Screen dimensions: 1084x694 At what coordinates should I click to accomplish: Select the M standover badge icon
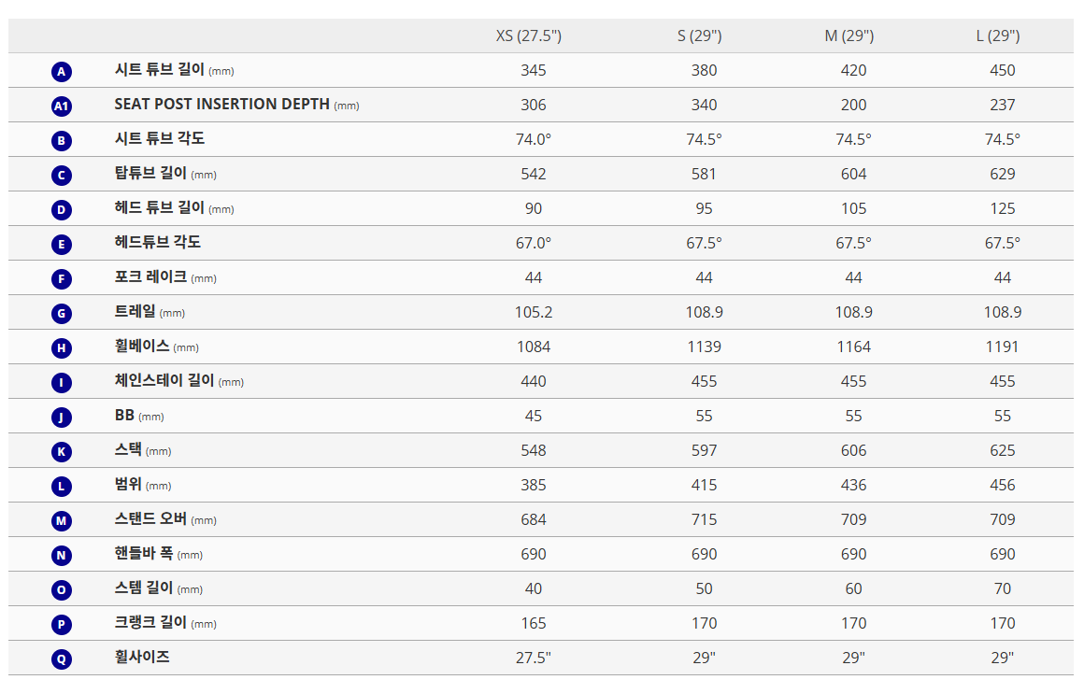click(x=62, y=520)
